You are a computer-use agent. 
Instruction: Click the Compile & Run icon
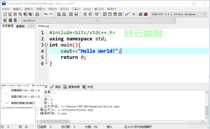tap(115, 14)
